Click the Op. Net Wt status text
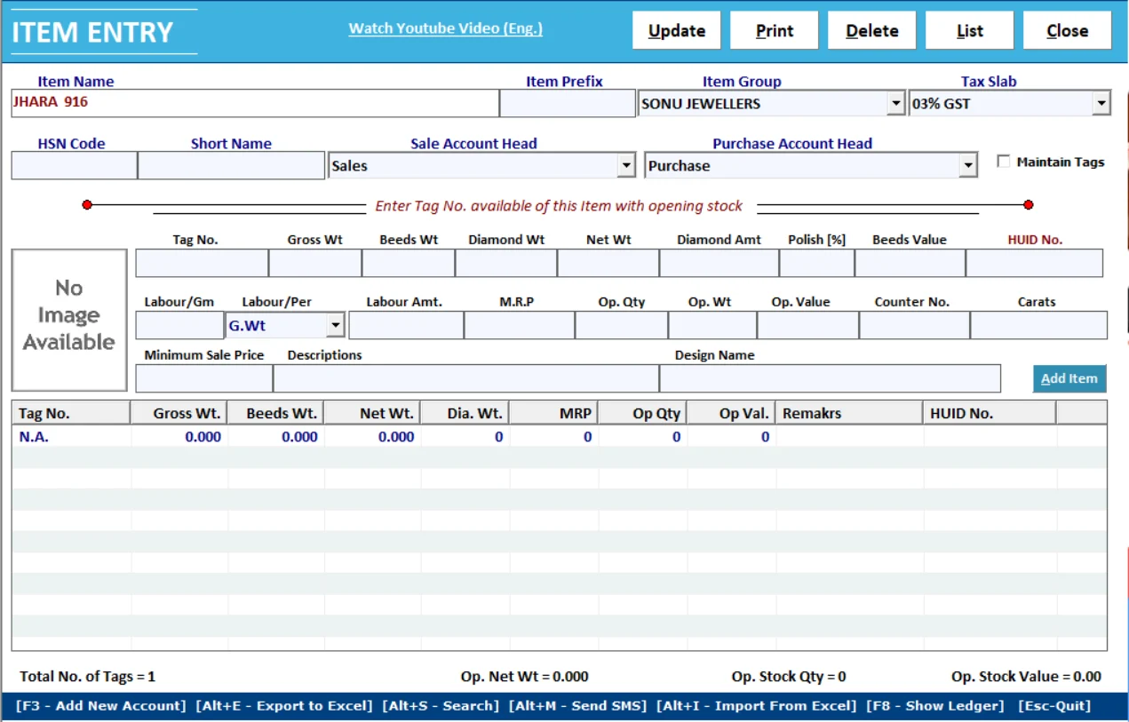 (525, 677)
